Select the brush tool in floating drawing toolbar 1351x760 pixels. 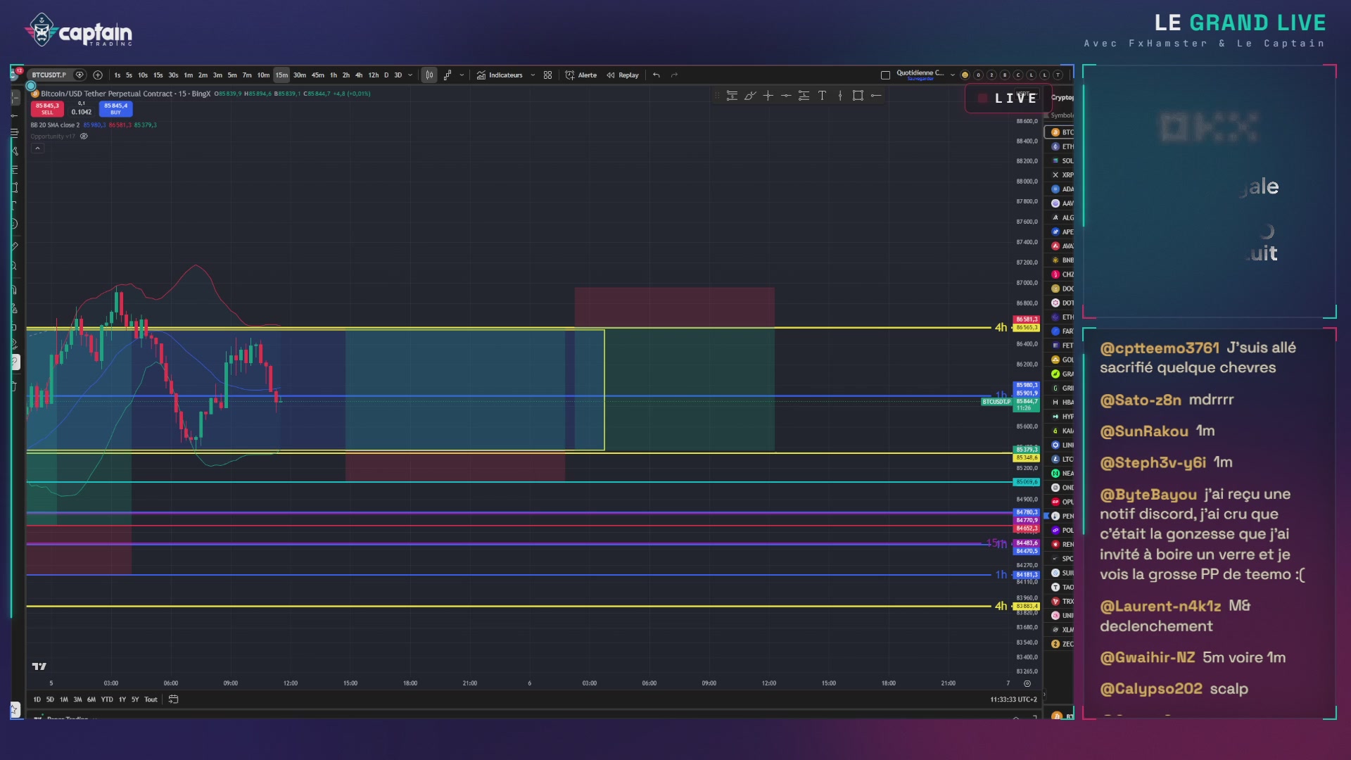point(750,96)
